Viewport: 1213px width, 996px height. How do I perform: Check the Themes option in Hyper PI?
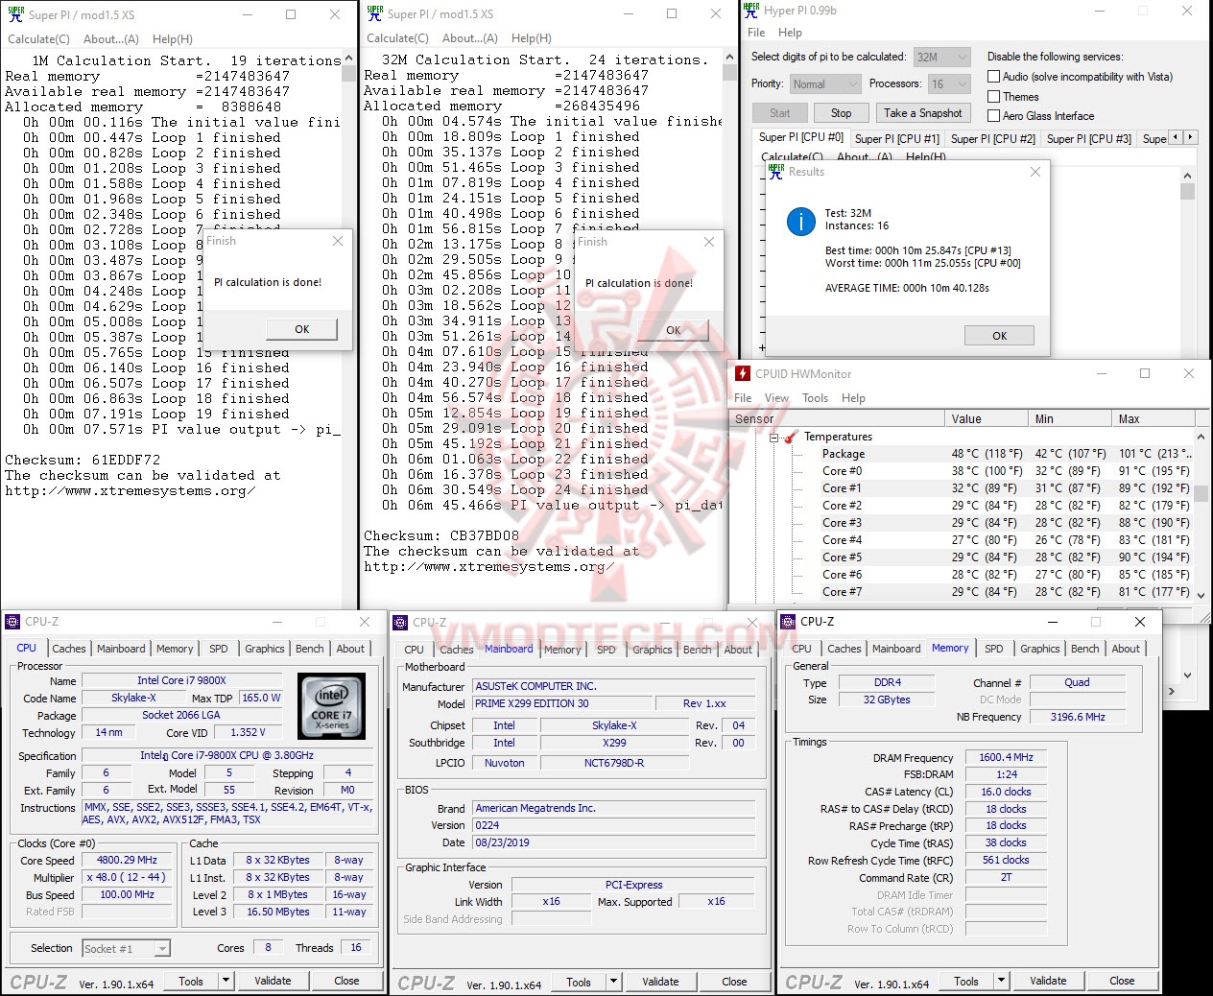click(x=994, y=97)
